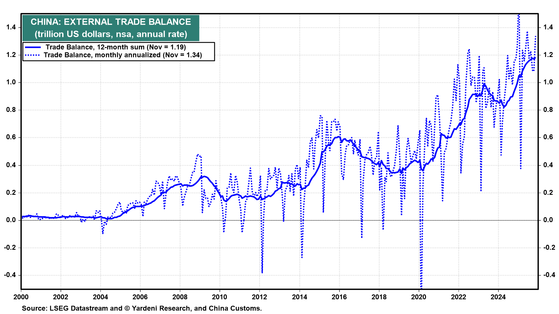Click the 1.4 label on left y-axis
Viewport: 559px width, 314px height.
(11, 27)
